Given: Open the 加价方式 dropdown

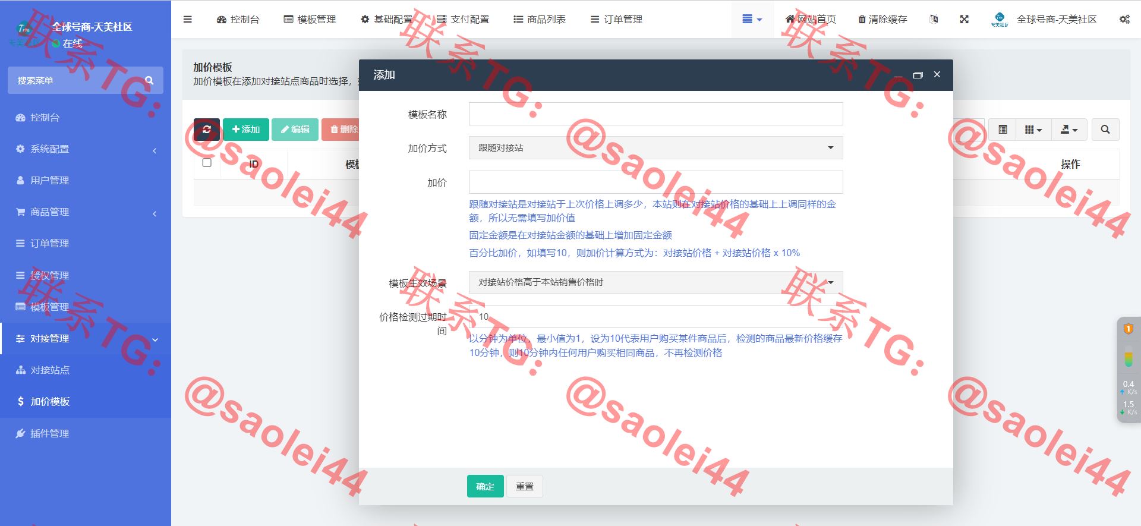Looking at the screenshot, I should pos(655,148).
